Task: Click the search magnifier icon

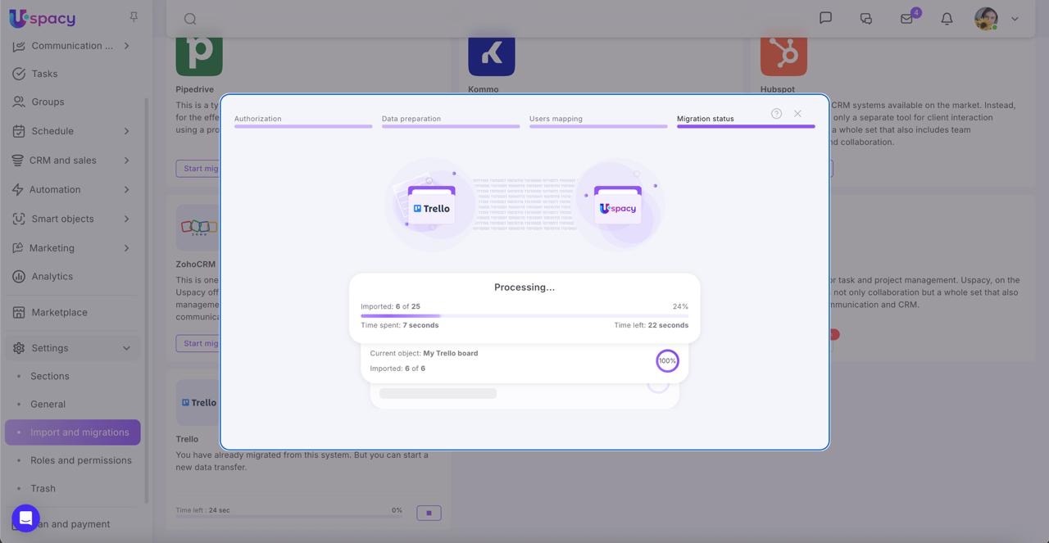Action: tap(190, 19)
